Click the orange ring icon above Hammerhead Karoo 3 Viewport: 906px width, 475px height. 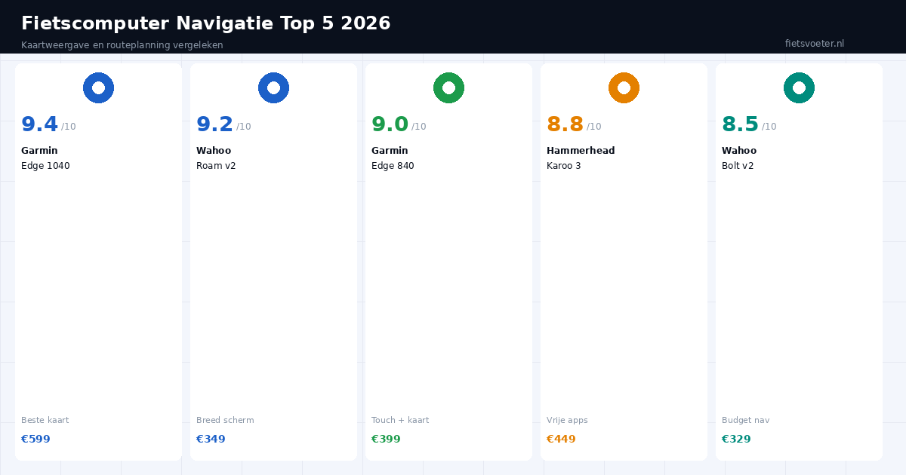click(x=624, y=88)
